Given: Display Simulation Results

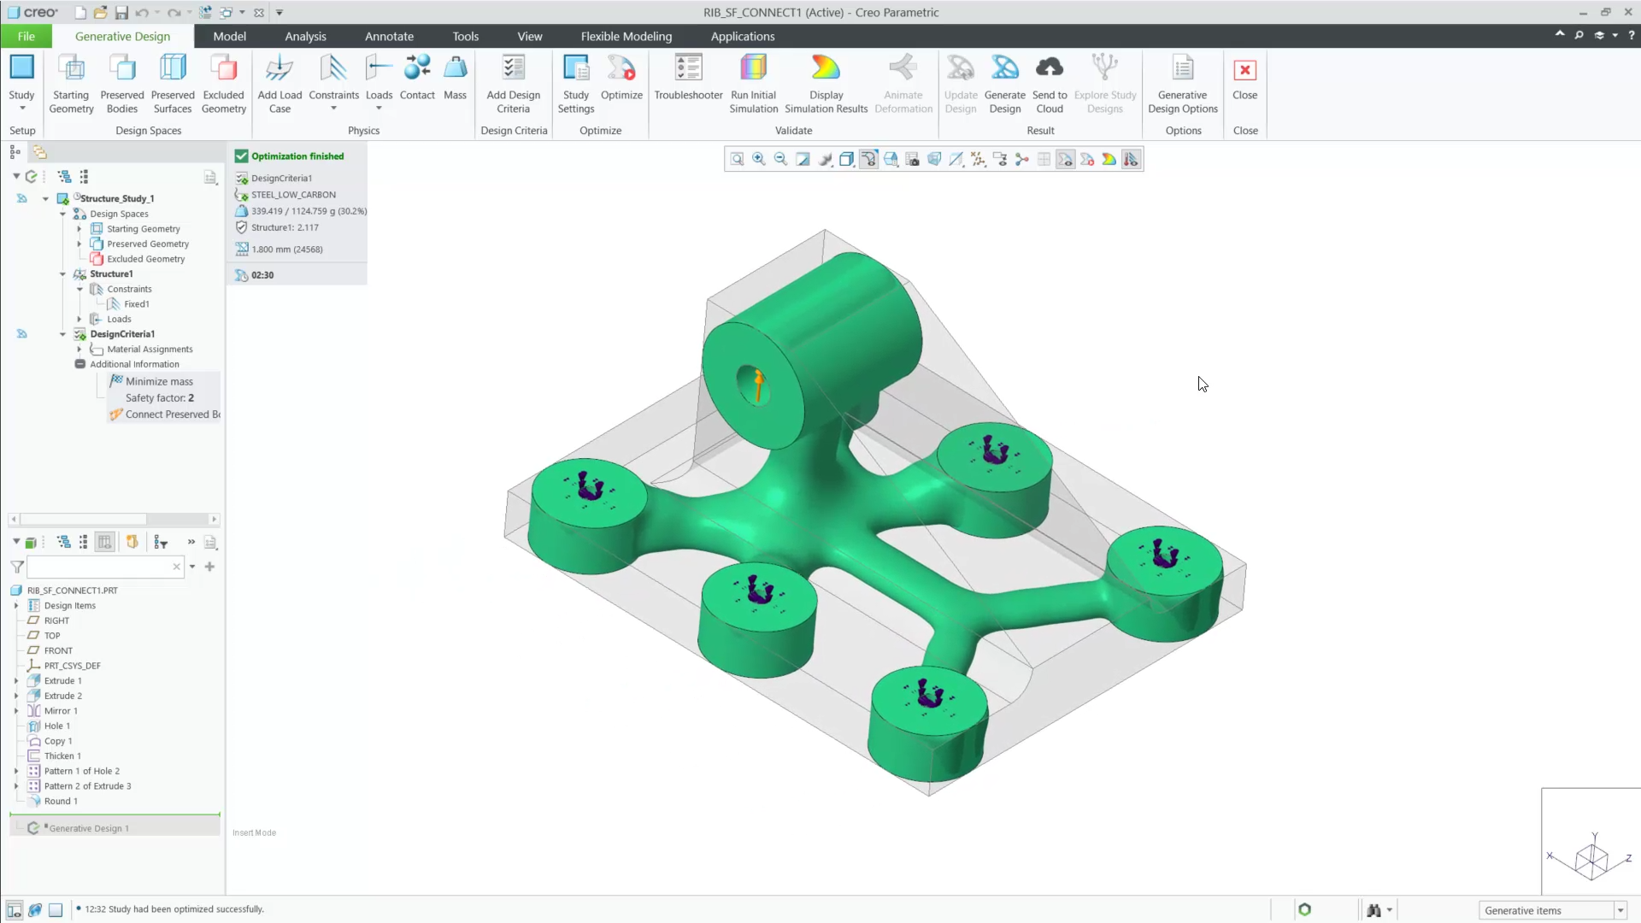Looking at the screenshot, I should [826, 84].
